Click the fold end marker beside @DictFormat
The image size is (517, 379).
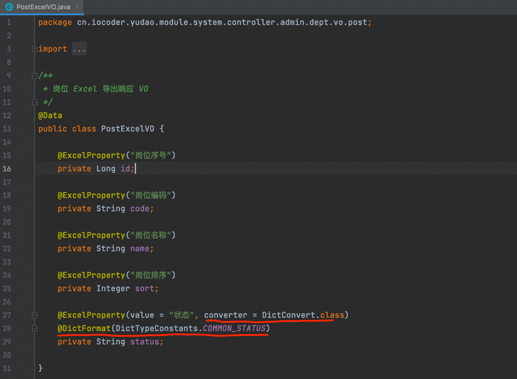click(35, 329)
